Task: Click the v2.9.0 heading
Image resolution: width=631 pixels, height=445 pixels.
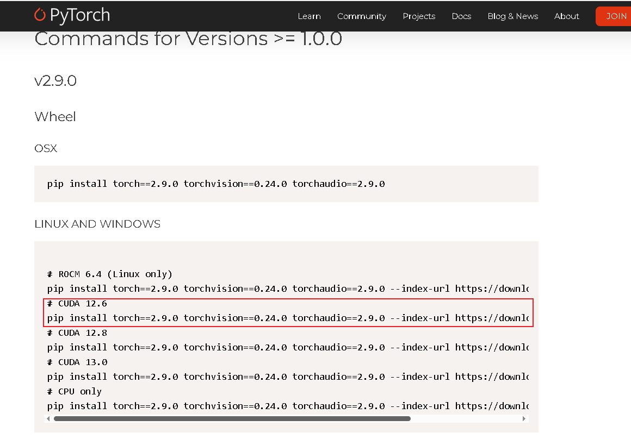Action: (x=55, y=81)
